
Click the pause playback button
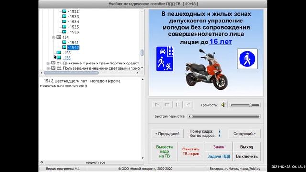[x=177, y=105]
